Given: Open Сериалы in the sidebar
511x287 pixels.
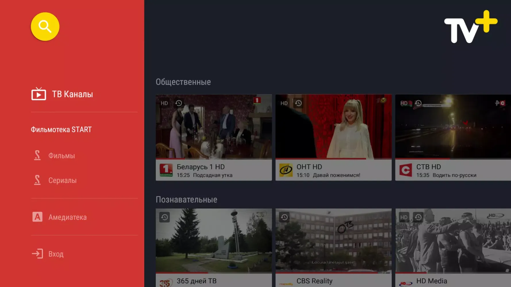Looking at the screenshot, I should coord(62,180).
